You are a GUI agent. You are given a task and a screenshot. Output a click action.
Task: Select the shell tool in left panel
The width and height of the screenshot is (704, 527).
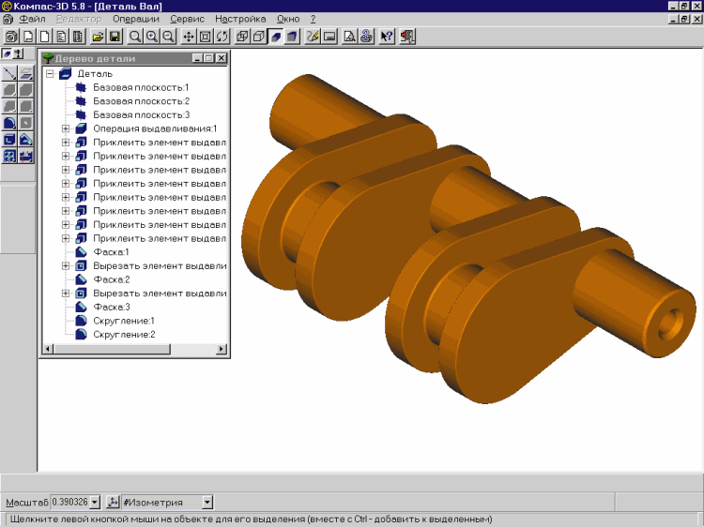click(9, 140)
